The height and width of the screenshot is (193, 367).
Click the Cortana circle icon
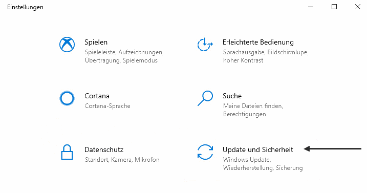(67, 98)
